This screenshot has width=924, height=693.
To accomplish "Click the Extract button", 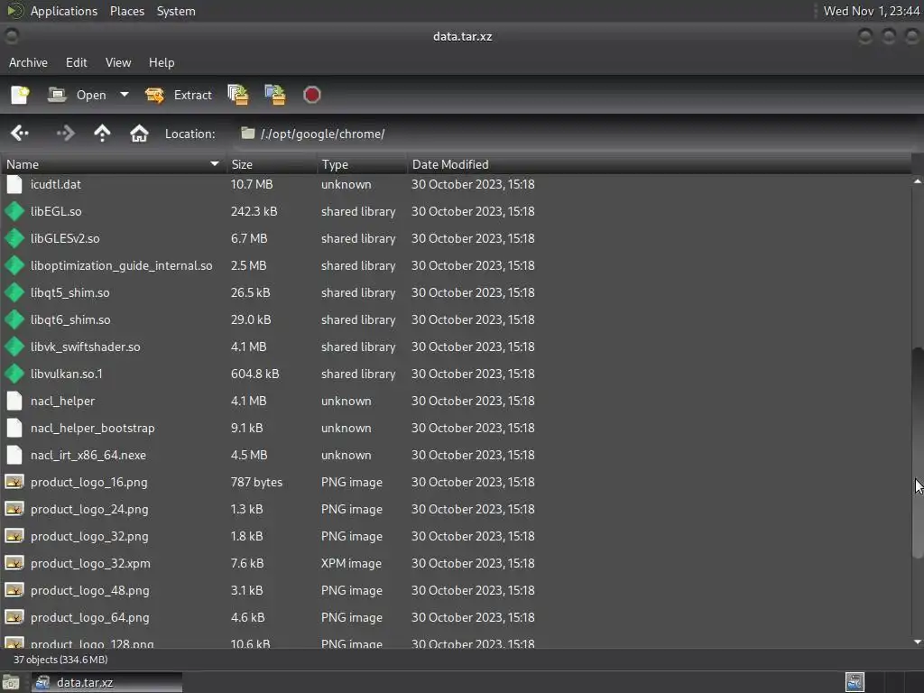I will [179, 95].
